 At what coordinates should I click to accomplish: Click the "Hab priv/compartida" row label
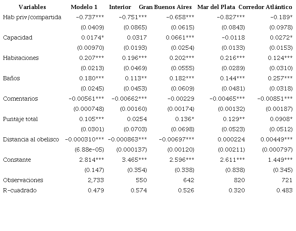pos(32,17)
